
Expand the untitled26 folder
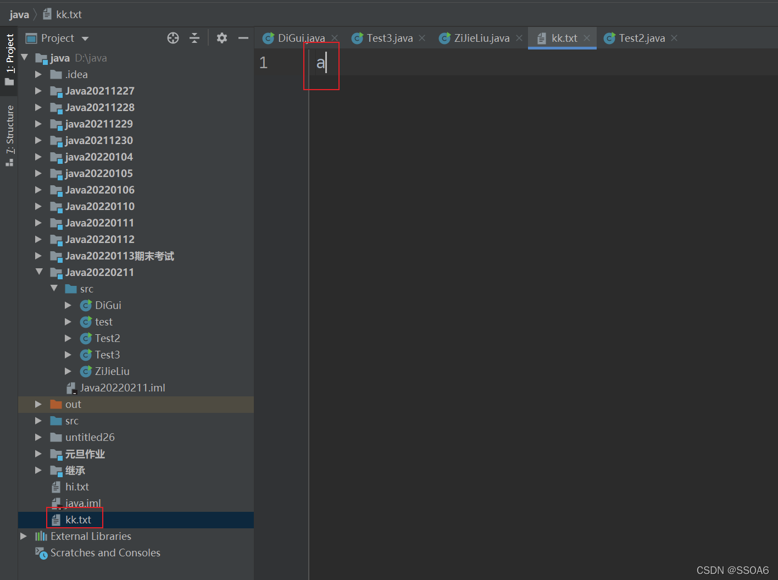coord(38,437)
